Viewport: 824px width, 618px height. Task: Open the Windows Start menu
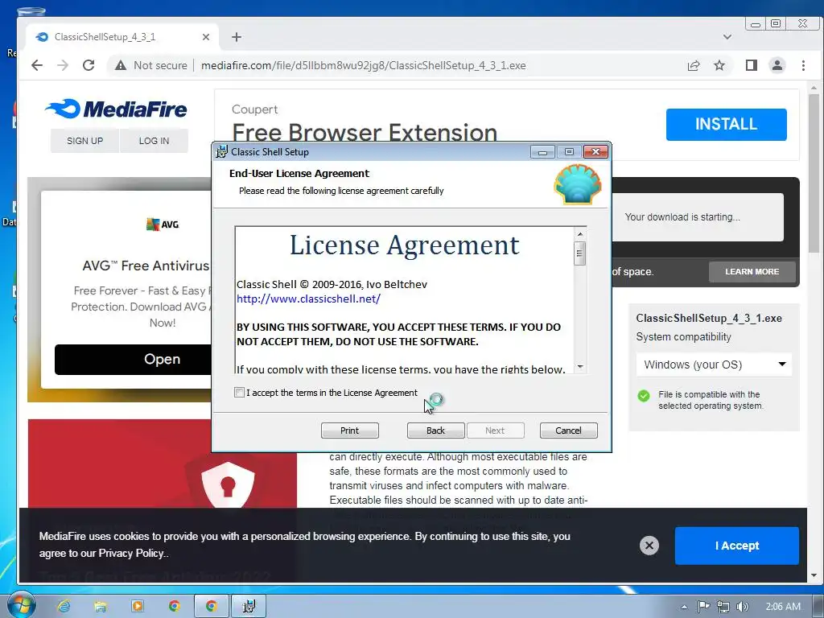click(x=21, y=606)
